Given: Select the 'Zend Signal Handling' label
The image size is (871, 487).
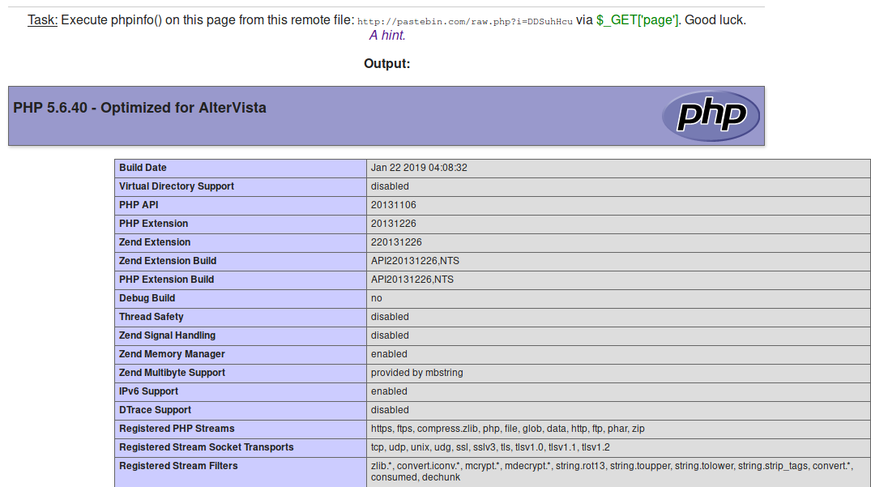Looking at the screenshot, I should pos(167,335).
